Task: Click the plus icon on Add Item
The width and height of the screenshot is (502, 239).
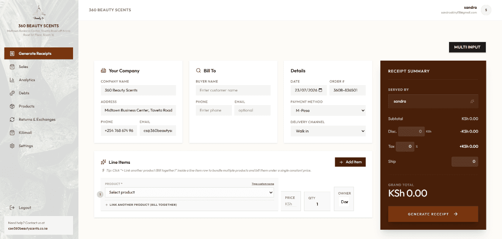Action: [341, 162]
